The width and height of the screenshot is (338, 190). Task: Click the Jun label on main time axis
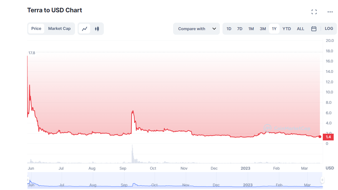point(31,168)
